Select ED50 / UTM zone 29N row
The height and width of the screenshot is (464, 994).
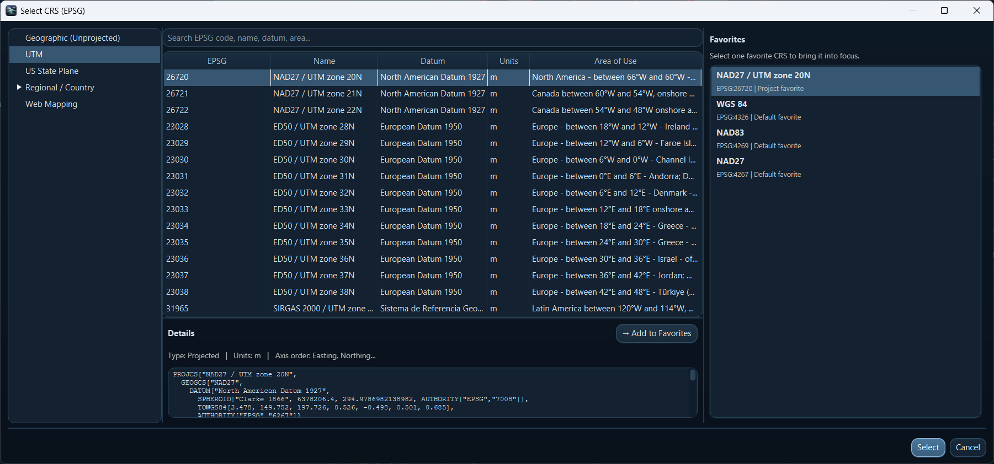[433, 143]
